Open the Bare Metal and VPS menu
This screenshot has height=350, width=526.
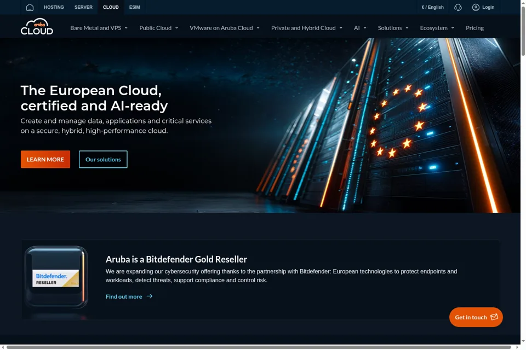point(95,28)
